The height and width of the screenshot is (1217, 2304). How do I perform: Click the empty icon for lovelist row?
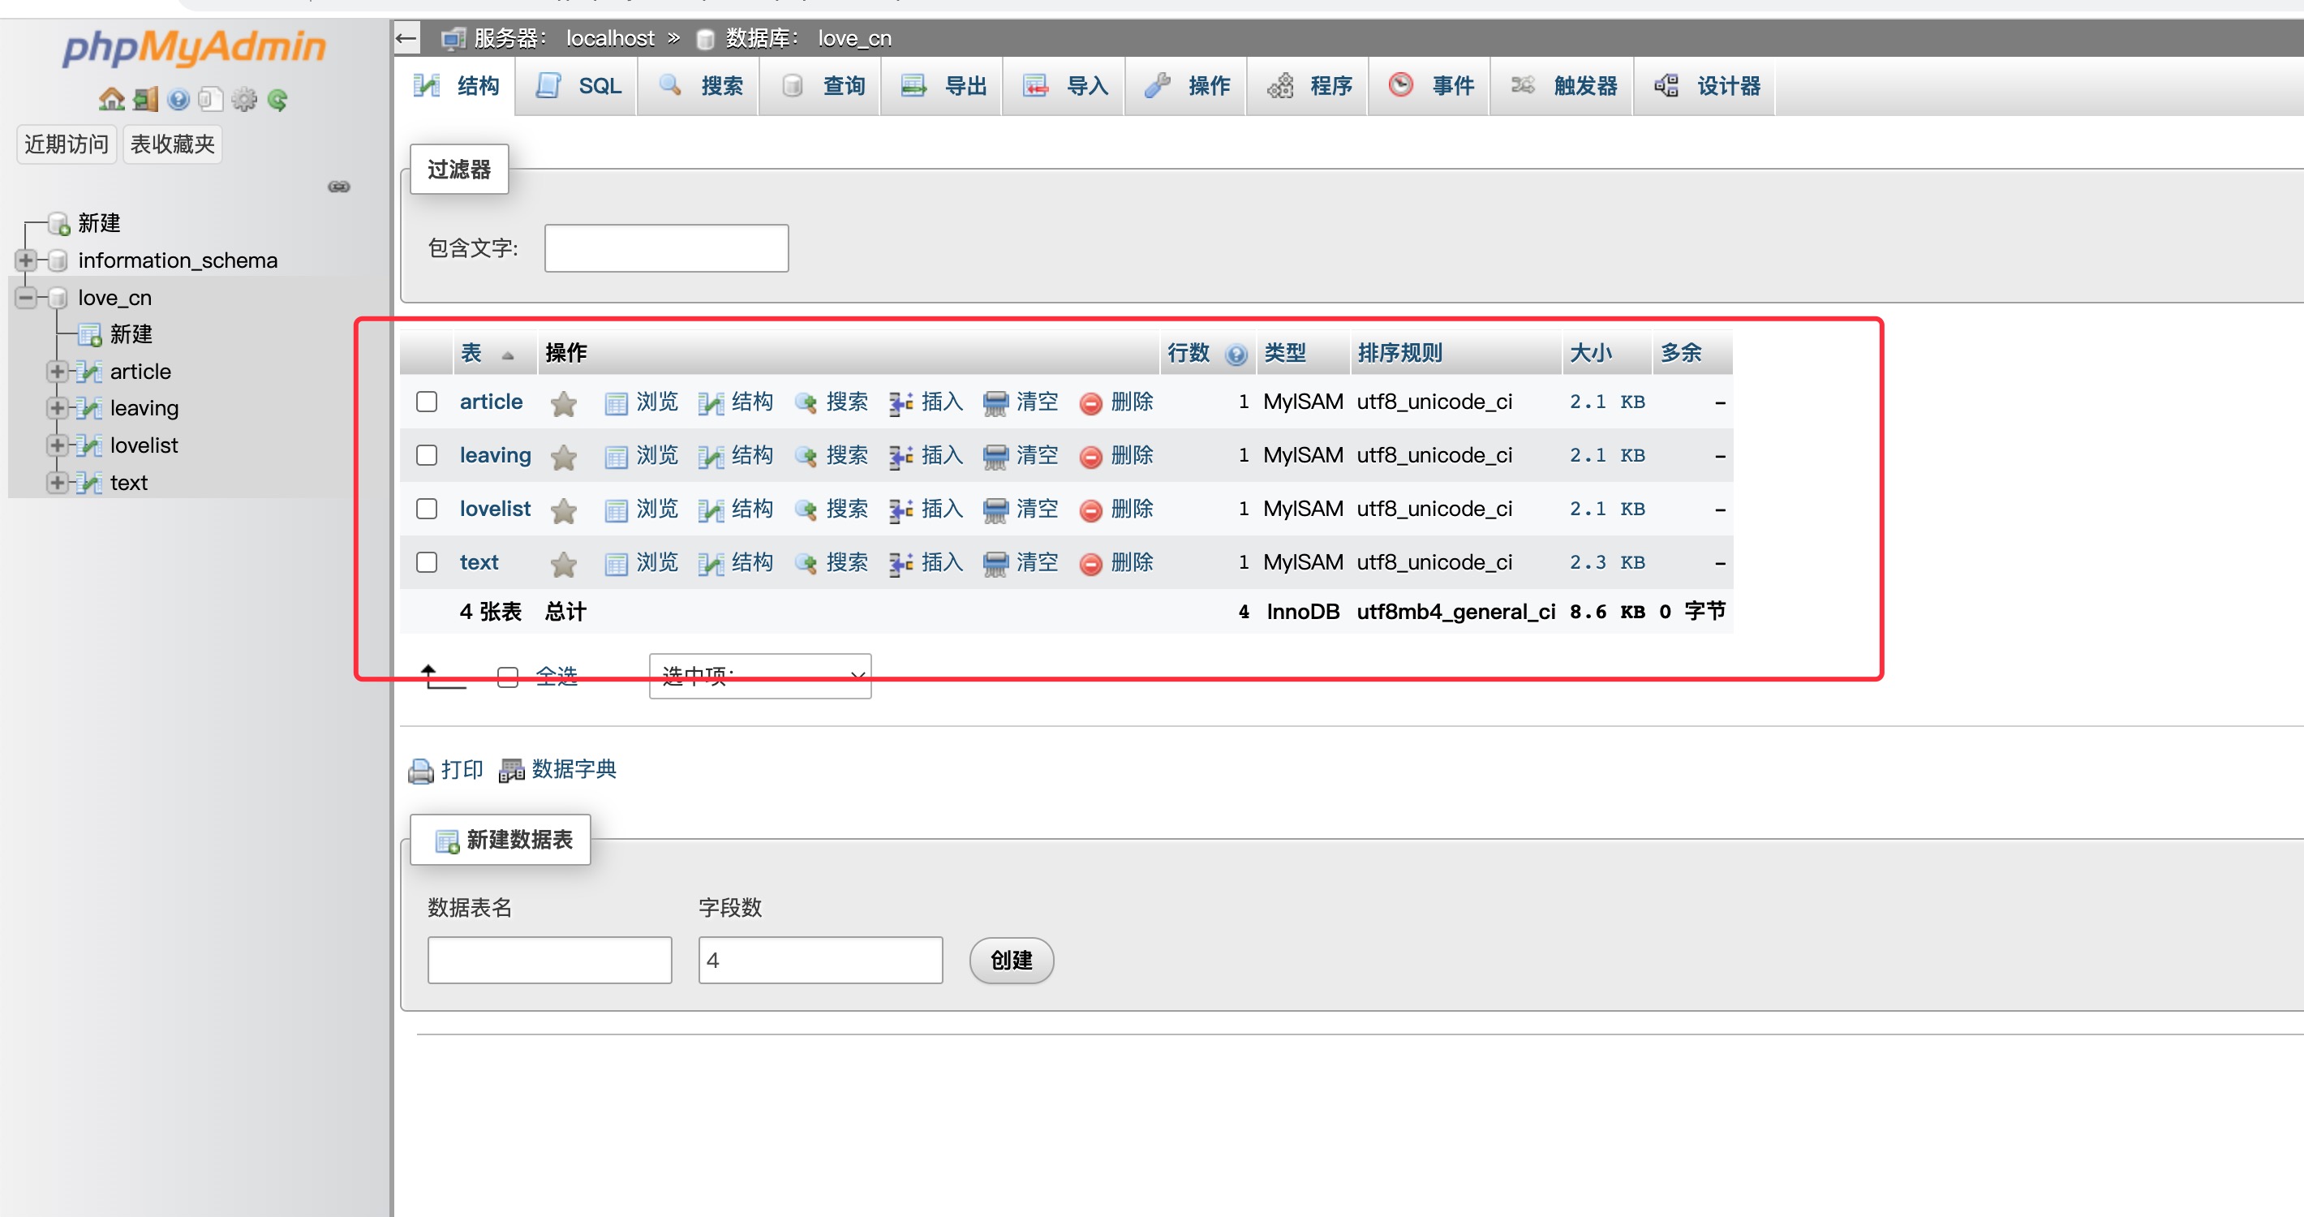[x=995, y=510]
